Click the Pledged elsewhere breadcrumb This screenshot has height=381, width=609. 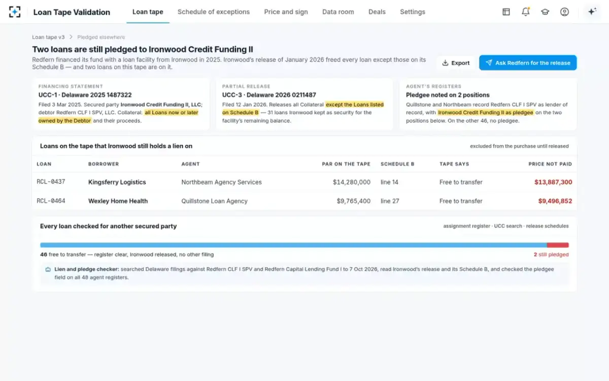[x=101, y=37]
